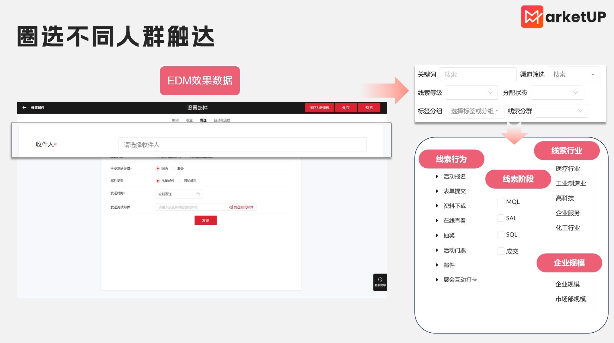This screenshot has width=614, height=343.
Task: Open the 自动化流程 tab
Action: 222,120
